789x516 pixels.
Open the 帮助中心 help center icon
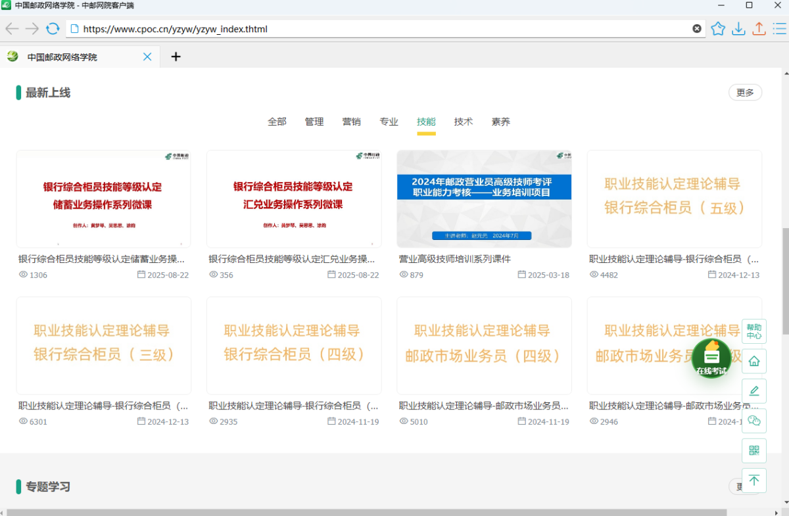tap(753, 331)
